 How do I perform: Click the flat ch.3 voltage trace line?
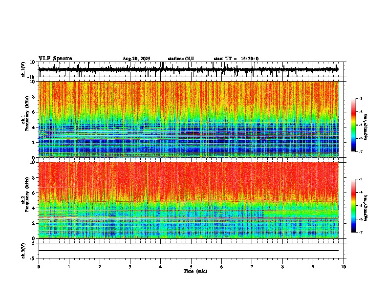pyautogui.click(x=189, y=251)
